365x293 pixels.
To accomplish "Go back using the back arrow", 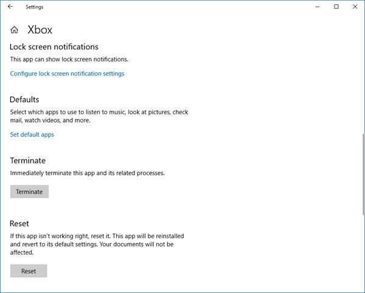I will [10, 7].
